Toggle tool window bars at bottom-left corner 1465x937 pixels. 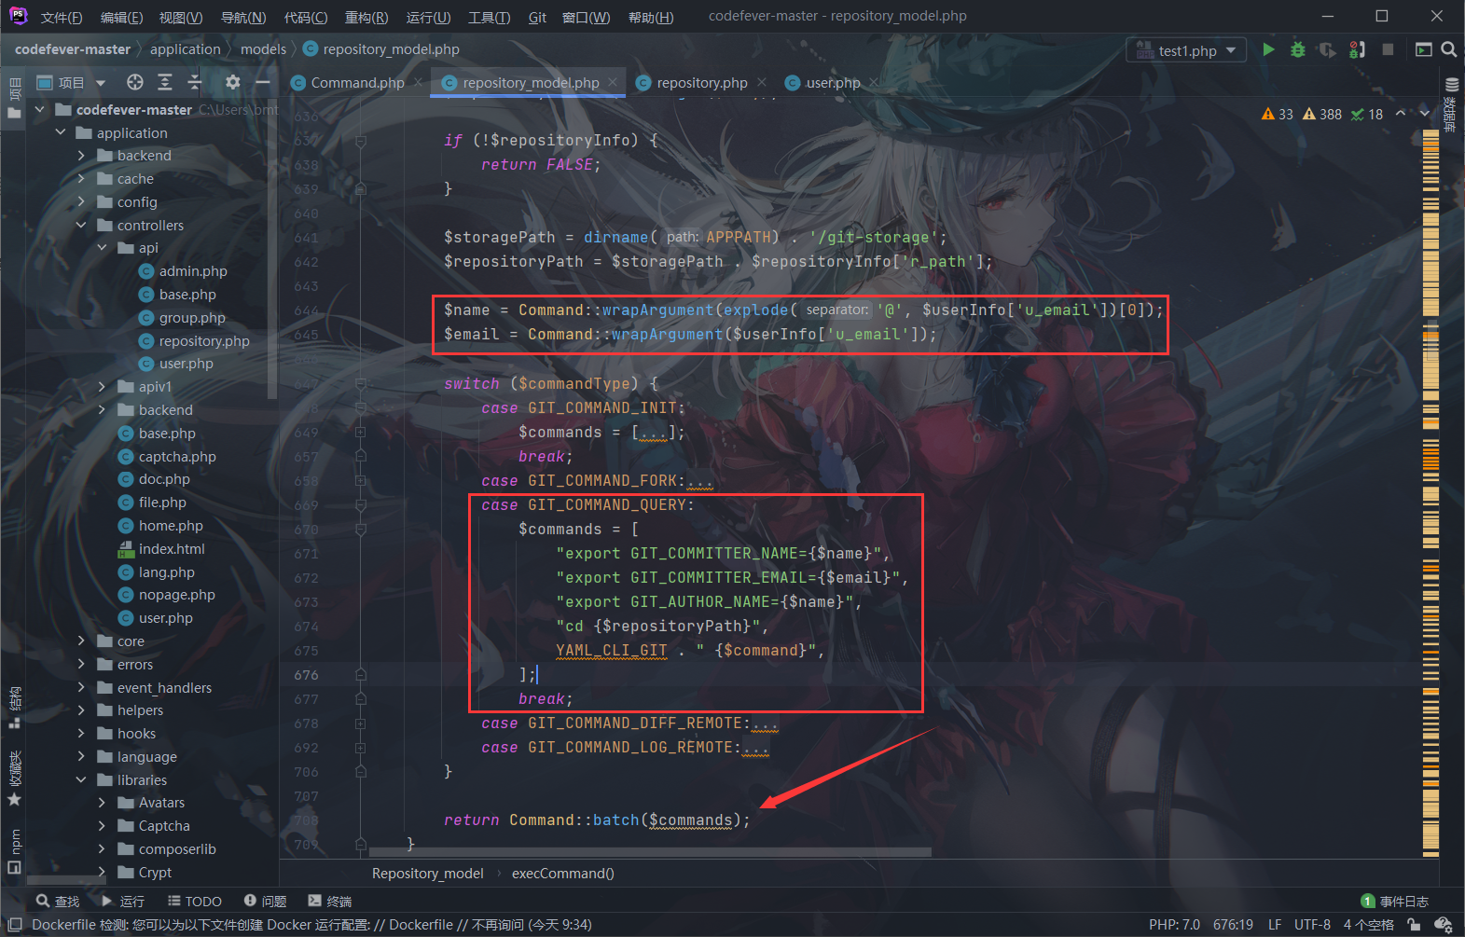point(15,925)
